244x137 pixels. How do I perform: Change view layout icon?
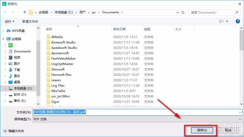pos(222,21)
